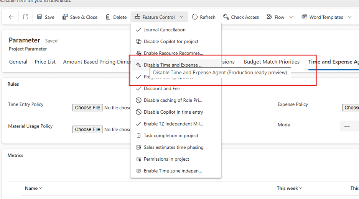
Task: Switch to the Price List tab
Action: coord(45,62)
